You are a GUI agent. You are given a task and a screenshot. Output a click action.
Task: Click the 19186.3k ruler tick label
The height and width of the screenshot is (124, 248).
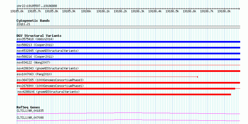click(x=138, y=11)
